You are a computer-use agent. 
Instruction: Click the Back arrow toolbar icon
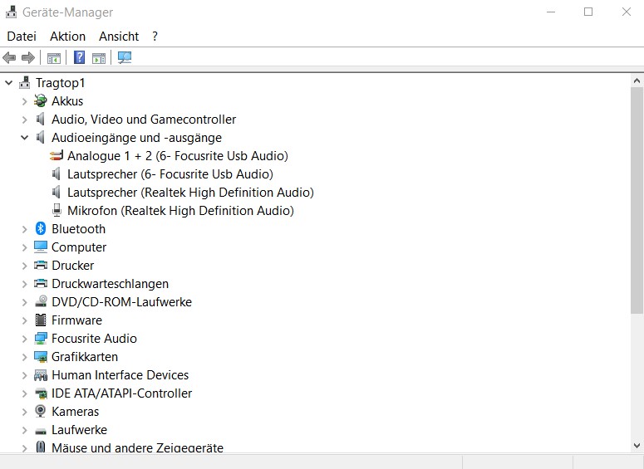pos(9,57)
